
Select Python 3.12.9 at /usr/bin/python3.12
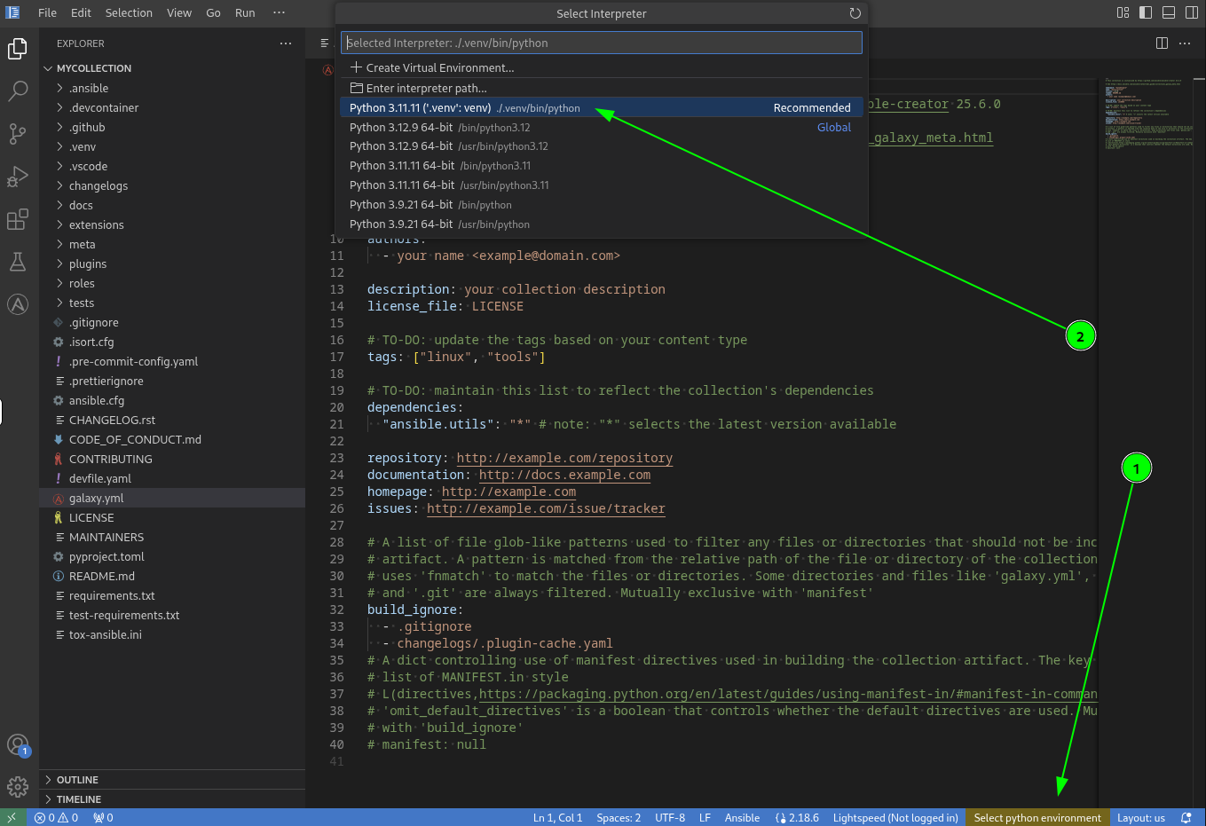tap(602, 146)
